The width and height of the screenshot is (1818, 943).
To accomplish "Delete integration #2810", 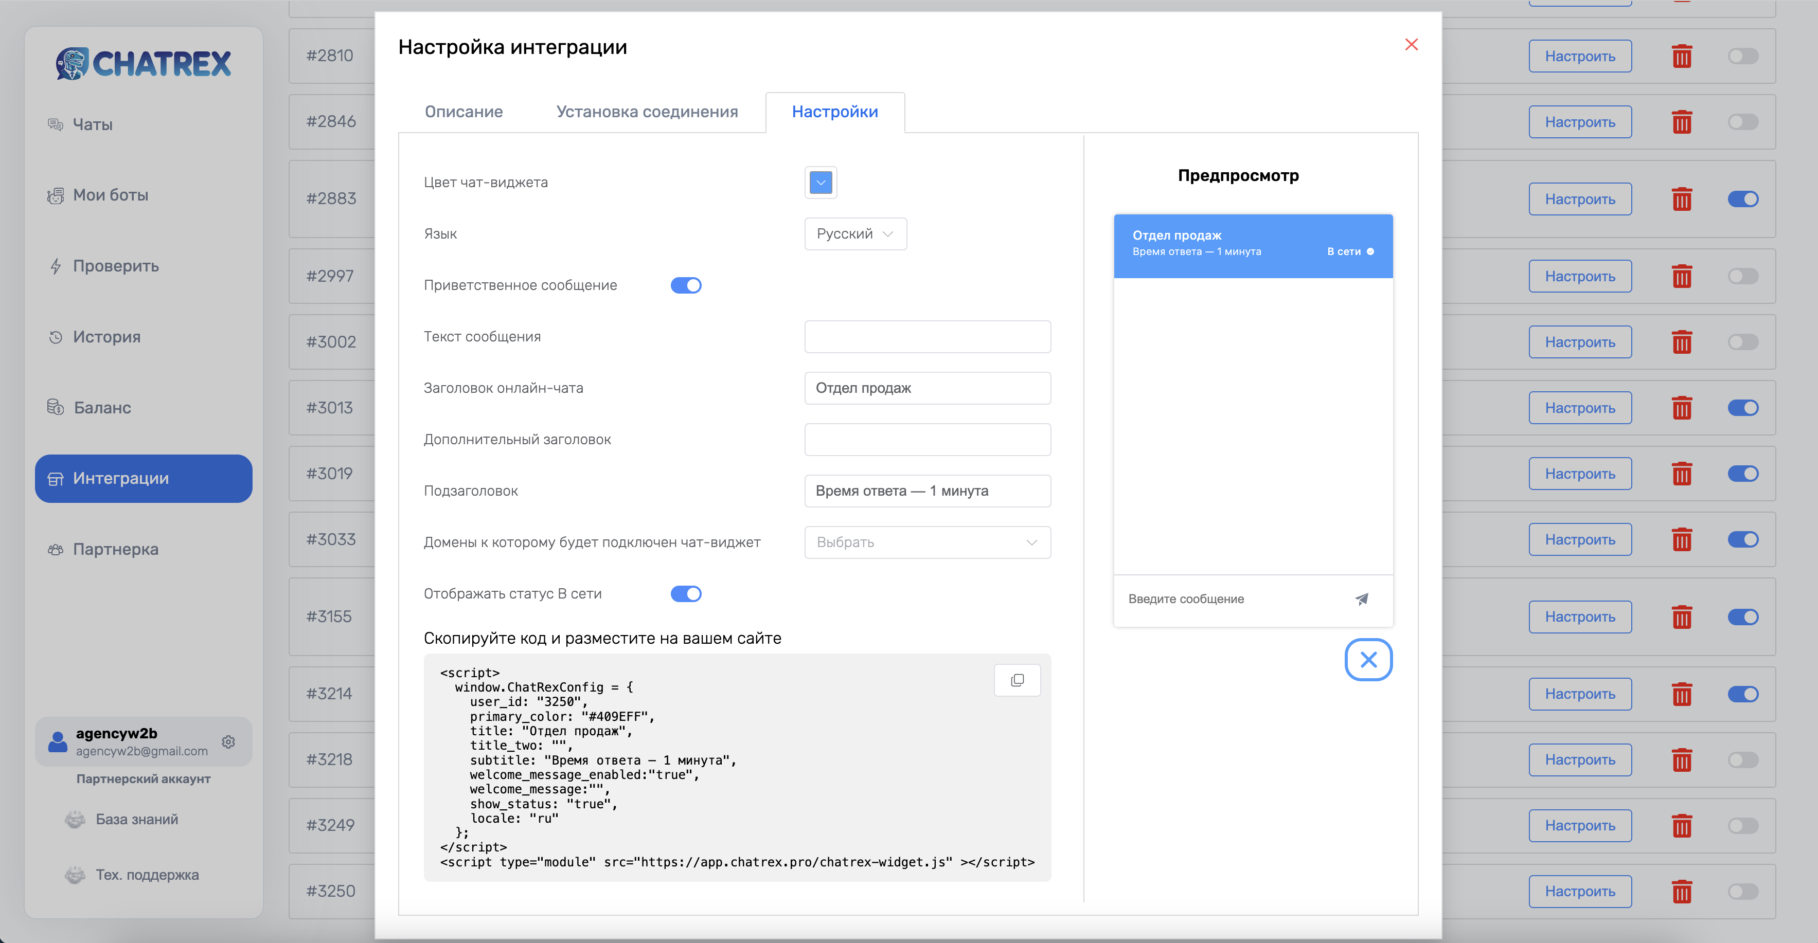I will tap(1682, 57).
